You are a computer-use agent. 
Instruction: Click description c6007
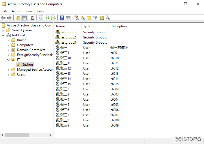[x=115, y=115]
